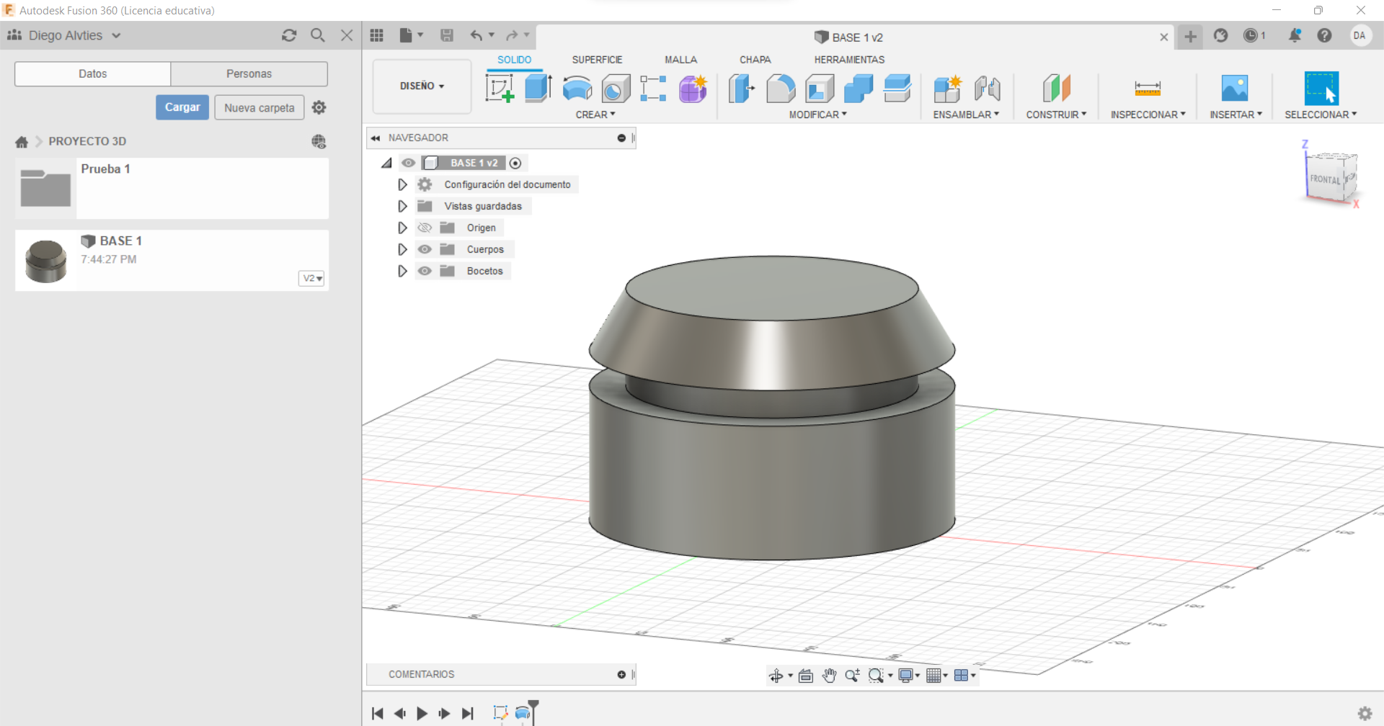Open the ENSAMBLAR dropdown menu
Viewport: 1384px width, 726px height.
click(966, 115)
